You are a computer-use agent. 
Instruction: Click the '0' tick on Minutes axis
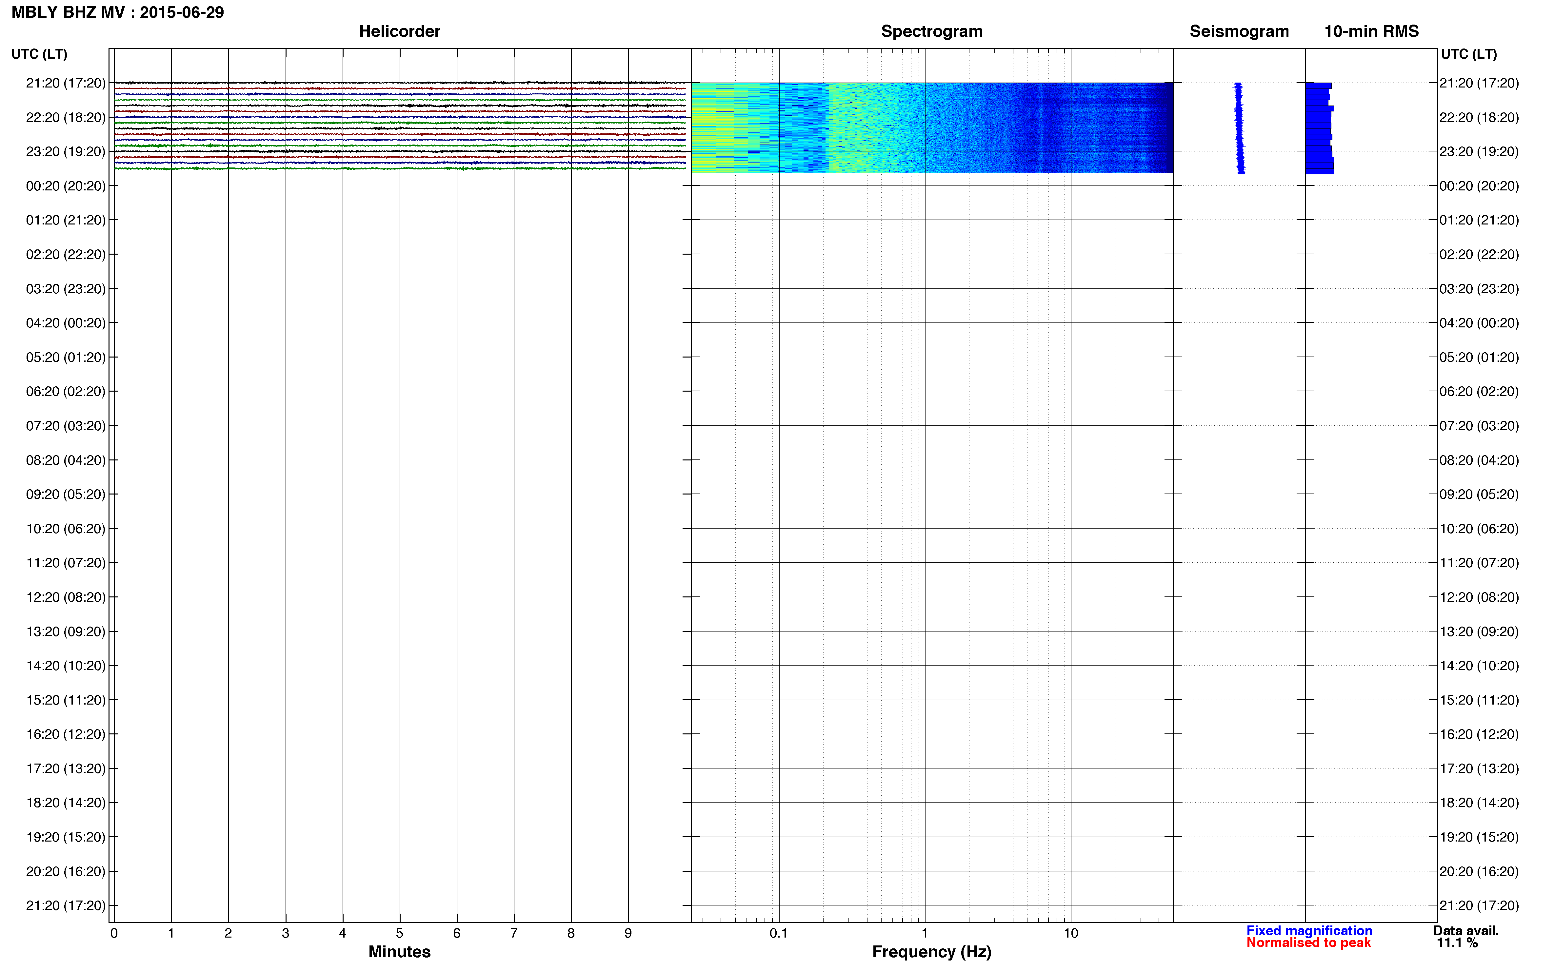coord(114,933)
